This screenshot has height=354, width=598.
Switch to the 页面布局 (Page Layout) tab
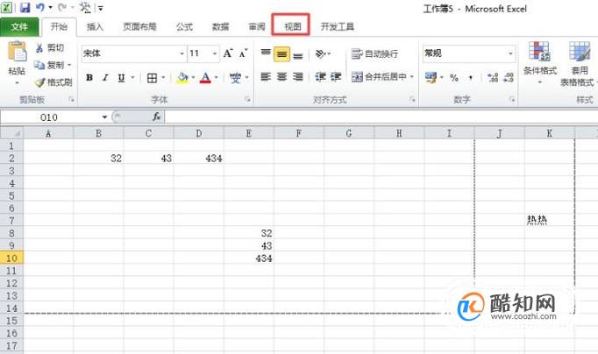(139, 26)
